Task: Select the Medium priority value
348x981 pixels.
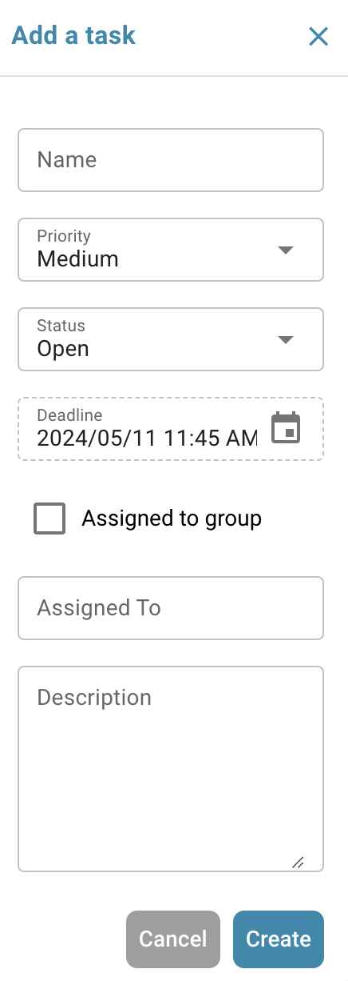Action: (x=78, y=259)
